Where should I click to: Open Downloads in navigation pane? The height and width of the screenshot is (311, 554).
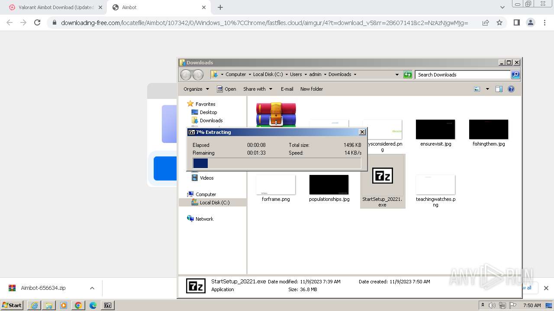pyautogui.click(x=211, y=121)
